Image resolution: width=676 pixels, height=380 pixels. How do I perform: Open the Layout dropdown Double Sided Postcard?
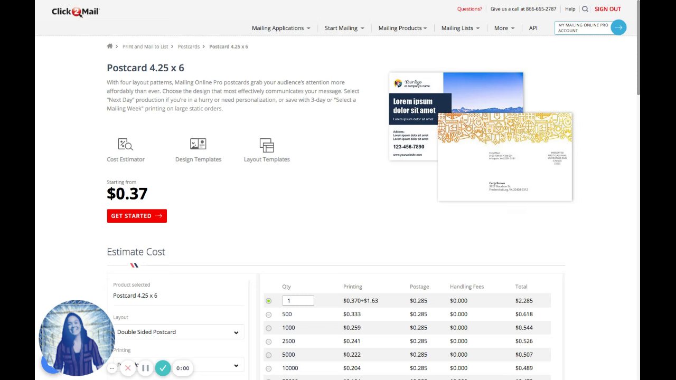coord(179,332)
